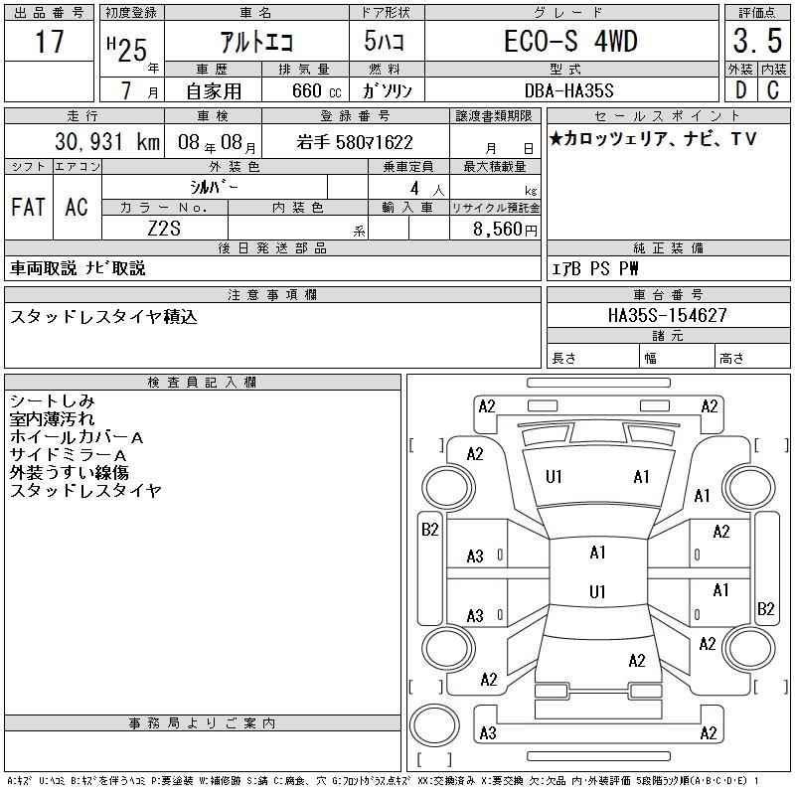The image size is (795, 795).
Task: Select notice text スタッドレスタイヤ積込
Action: click(x=103, y=316)
